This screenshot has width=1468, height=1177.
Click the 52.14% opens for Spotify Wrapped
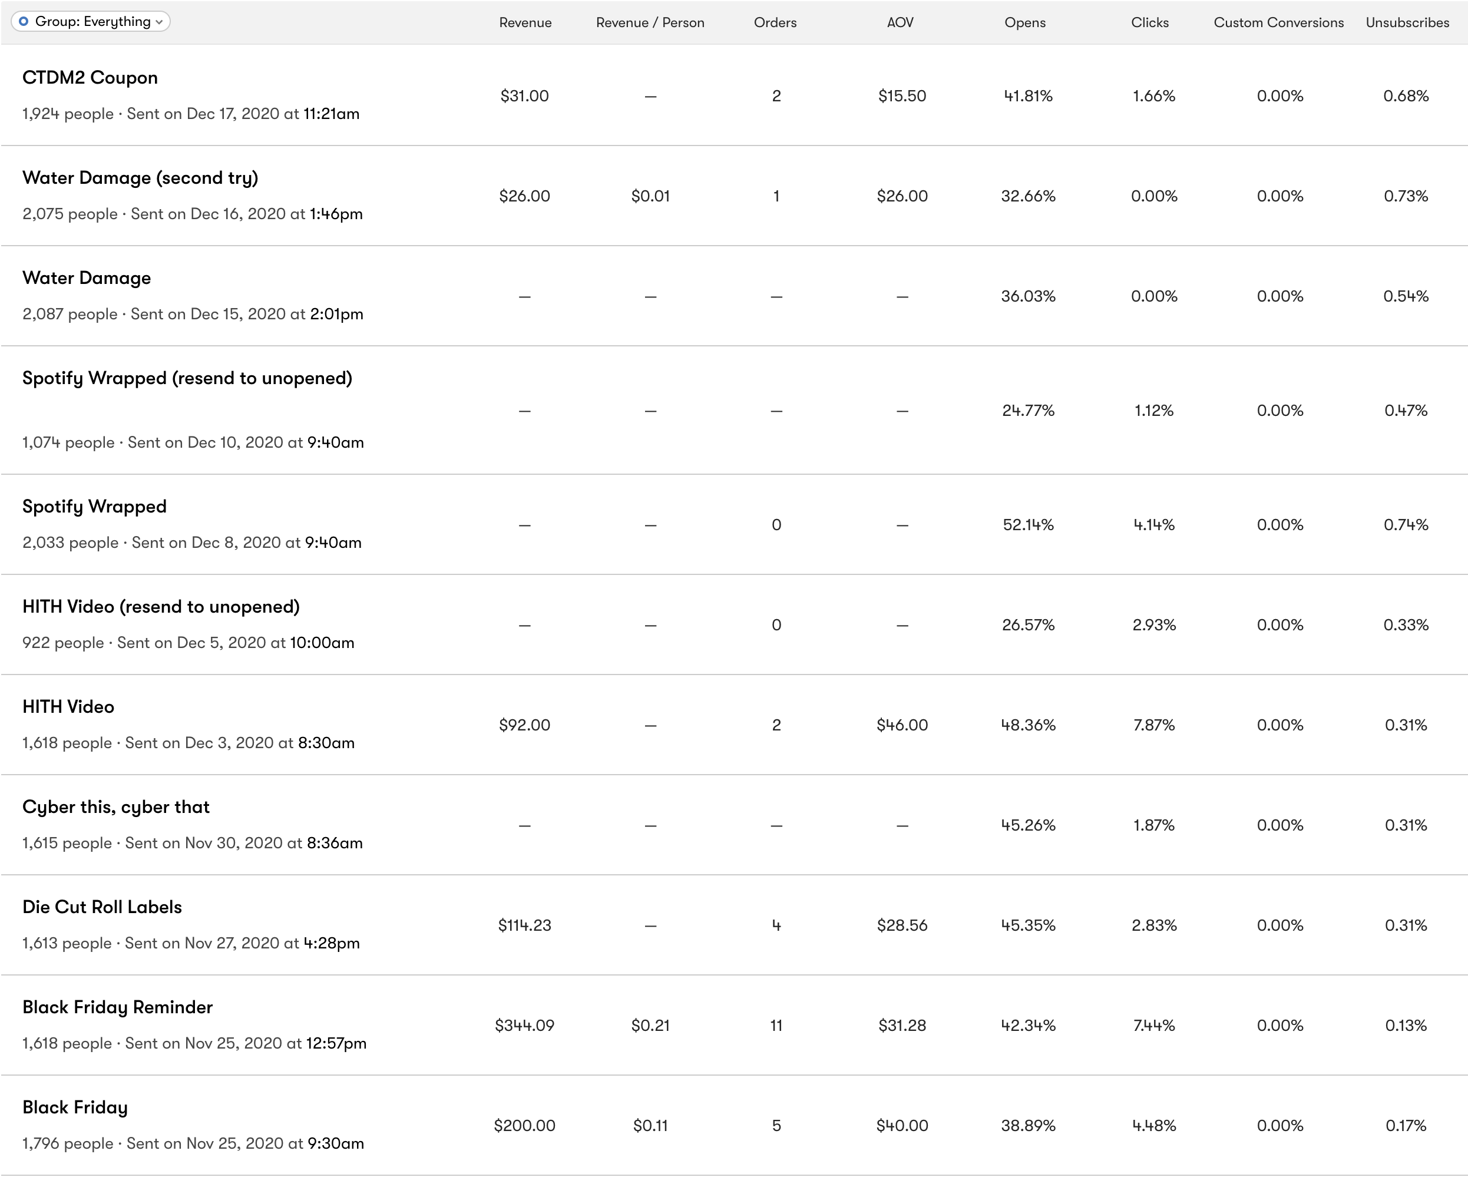coord(1027,525)
